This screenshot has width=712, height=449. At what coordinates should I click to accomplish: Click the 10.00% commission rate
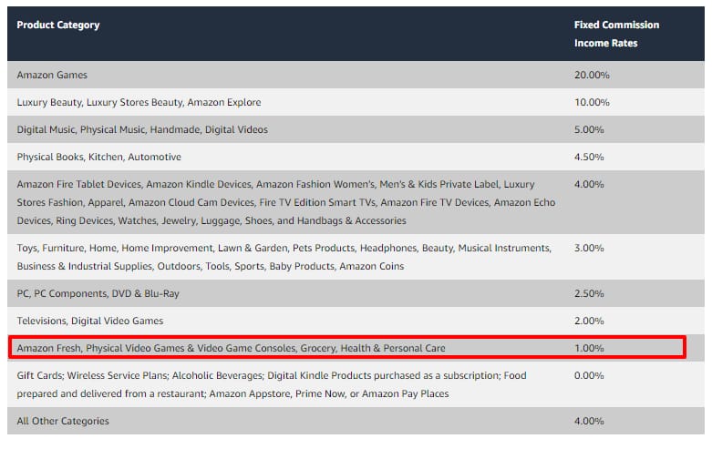[592, 102]
